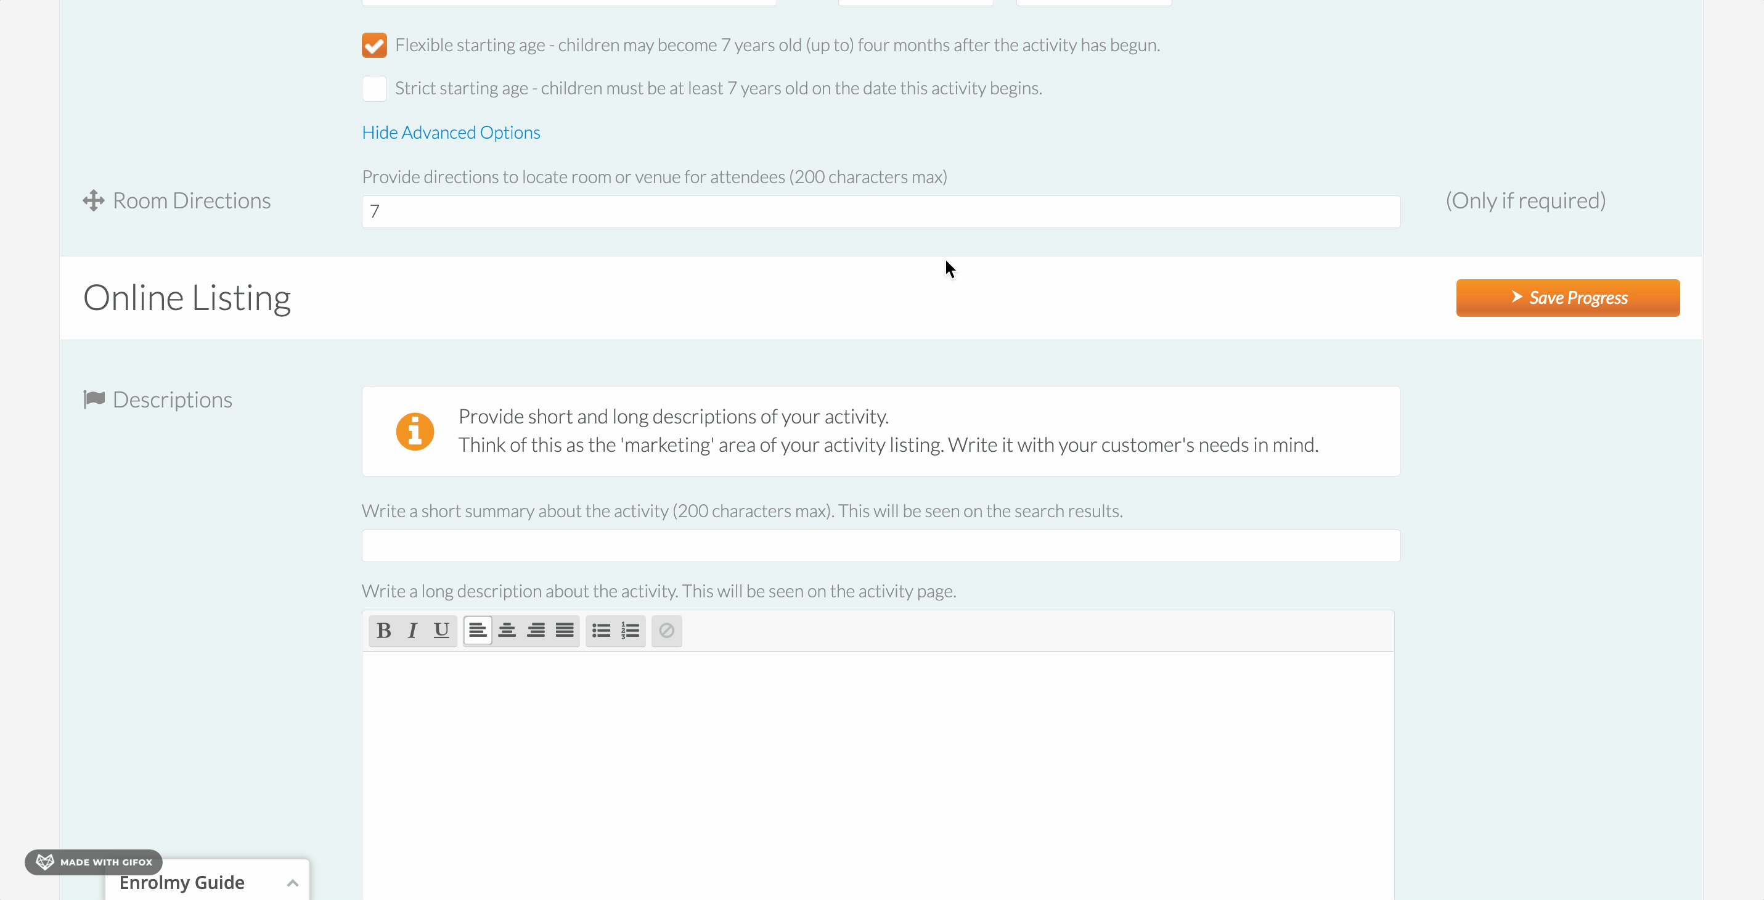1764x900 pixels.
Task: Apply underline formatting in description editor
Action: (x=442, y=630)
